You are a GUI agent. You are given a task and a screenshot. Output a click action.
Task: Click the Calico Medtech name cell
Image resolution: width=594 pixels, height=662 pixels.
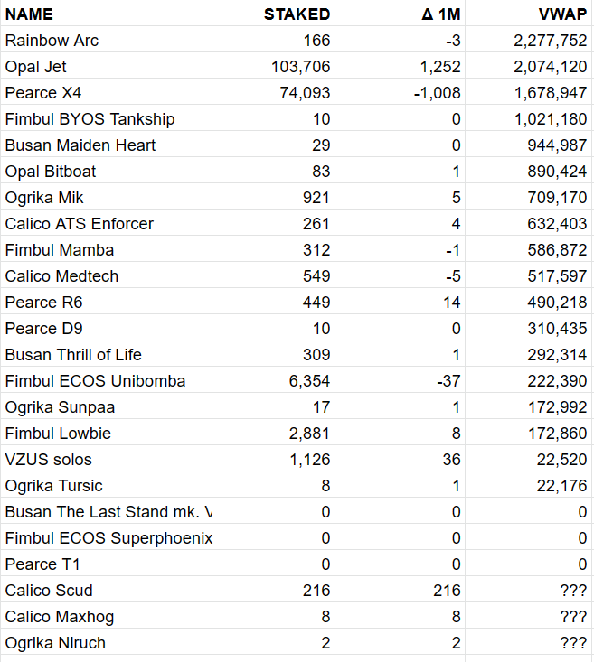pyautogui.click(x=61, y=276)
